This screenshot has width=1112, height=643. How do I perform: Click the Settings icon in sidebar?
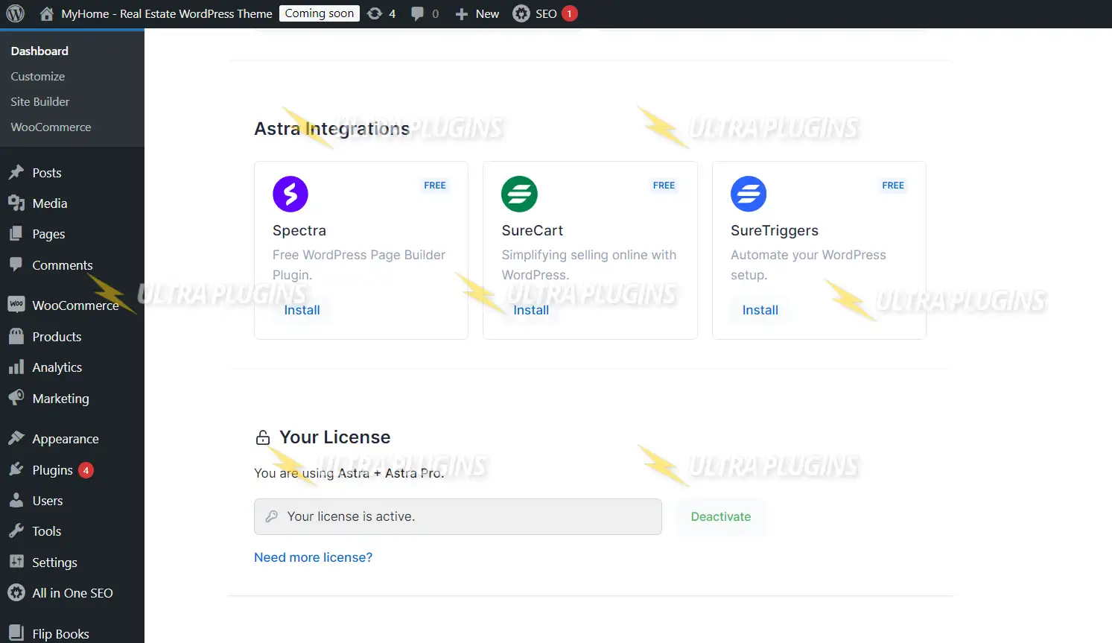tap(16, 562)
